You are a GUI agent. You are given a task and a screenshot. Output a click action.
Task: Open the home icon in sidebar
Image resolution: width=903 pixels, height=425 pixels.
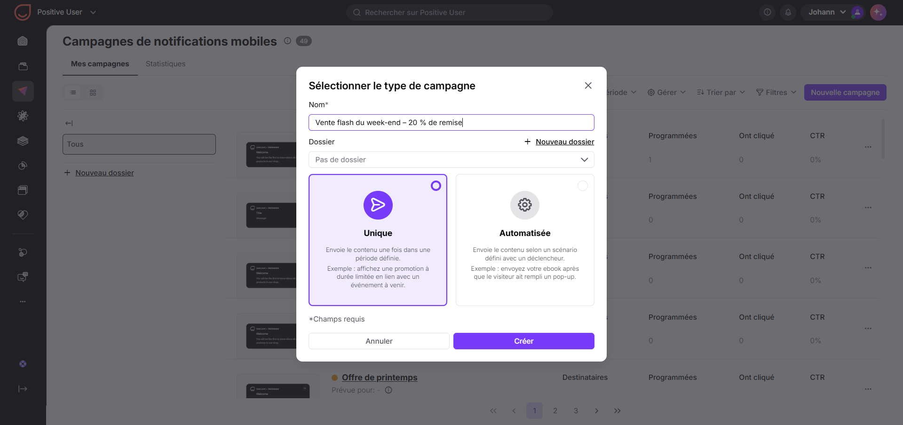point(23,41)
